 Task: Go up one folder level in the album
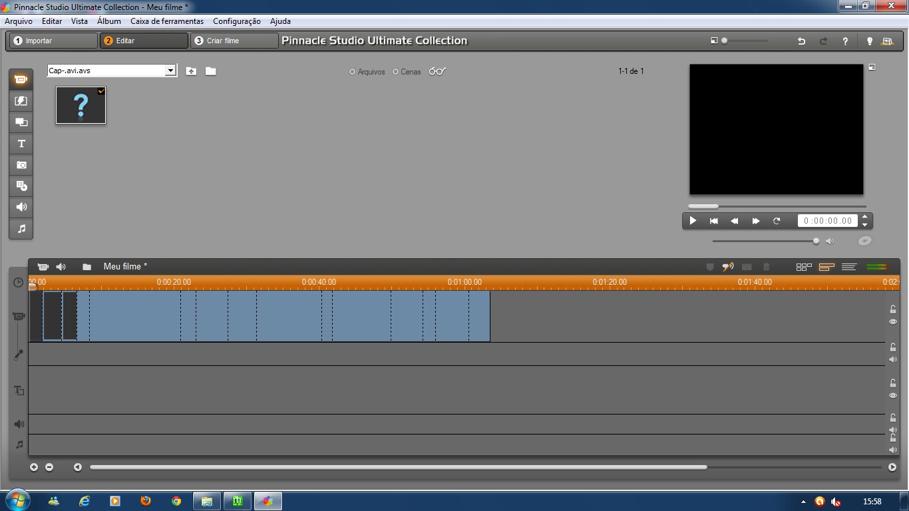(191, 71)
